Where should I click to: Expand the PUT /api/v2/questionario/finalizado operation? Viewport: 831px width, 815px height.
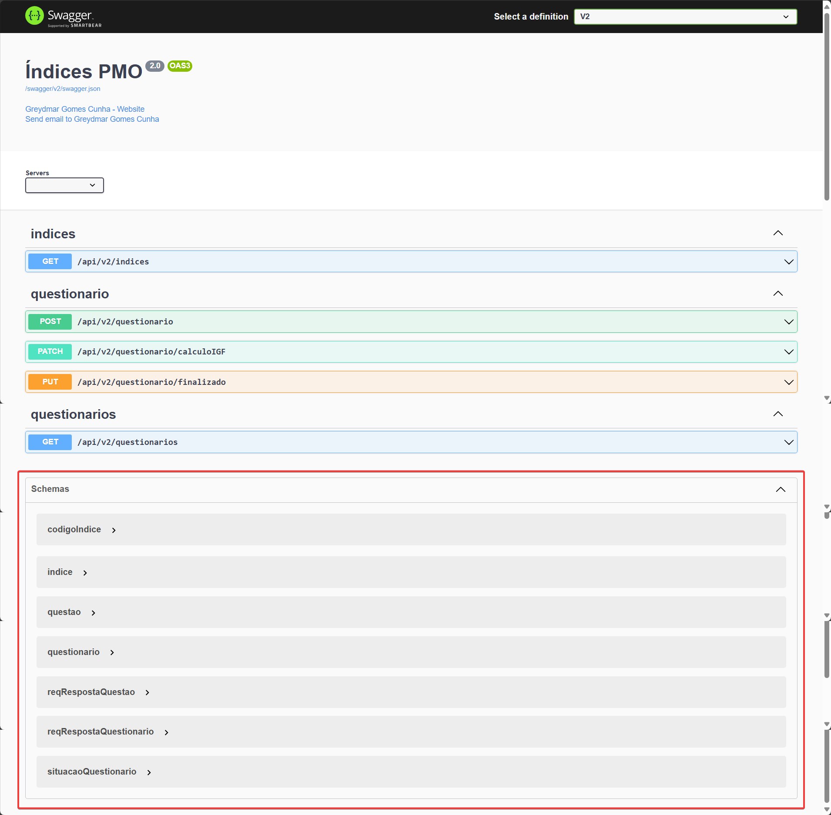point(788,382)
